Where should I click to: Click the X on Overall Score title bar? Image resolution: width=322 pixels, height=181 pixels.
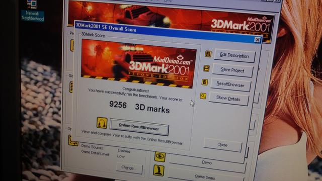pos(257,40)
